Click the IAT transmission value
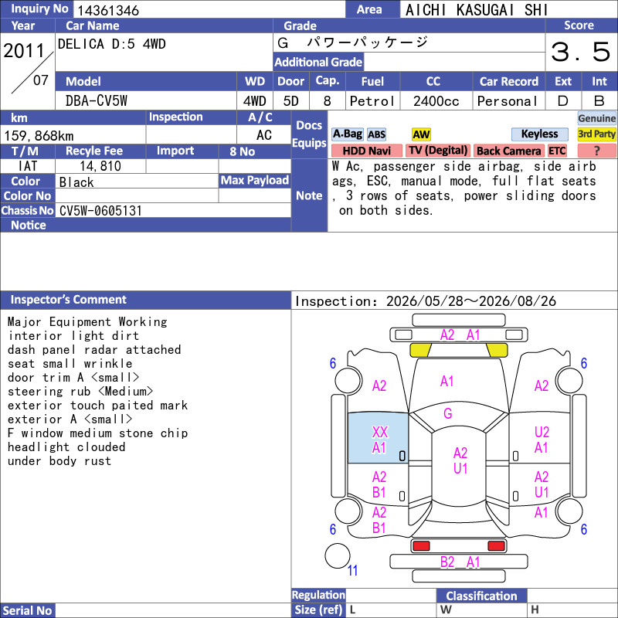The height and width of the screenshot is (618, 618). click(28, 166)
